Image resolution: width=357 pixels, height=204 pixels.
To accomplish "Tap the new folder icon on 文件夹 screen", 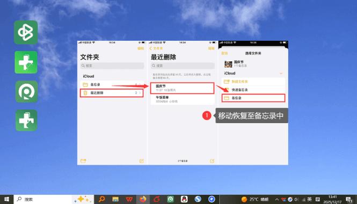I will pyautogui.click(x=83, y=161).
